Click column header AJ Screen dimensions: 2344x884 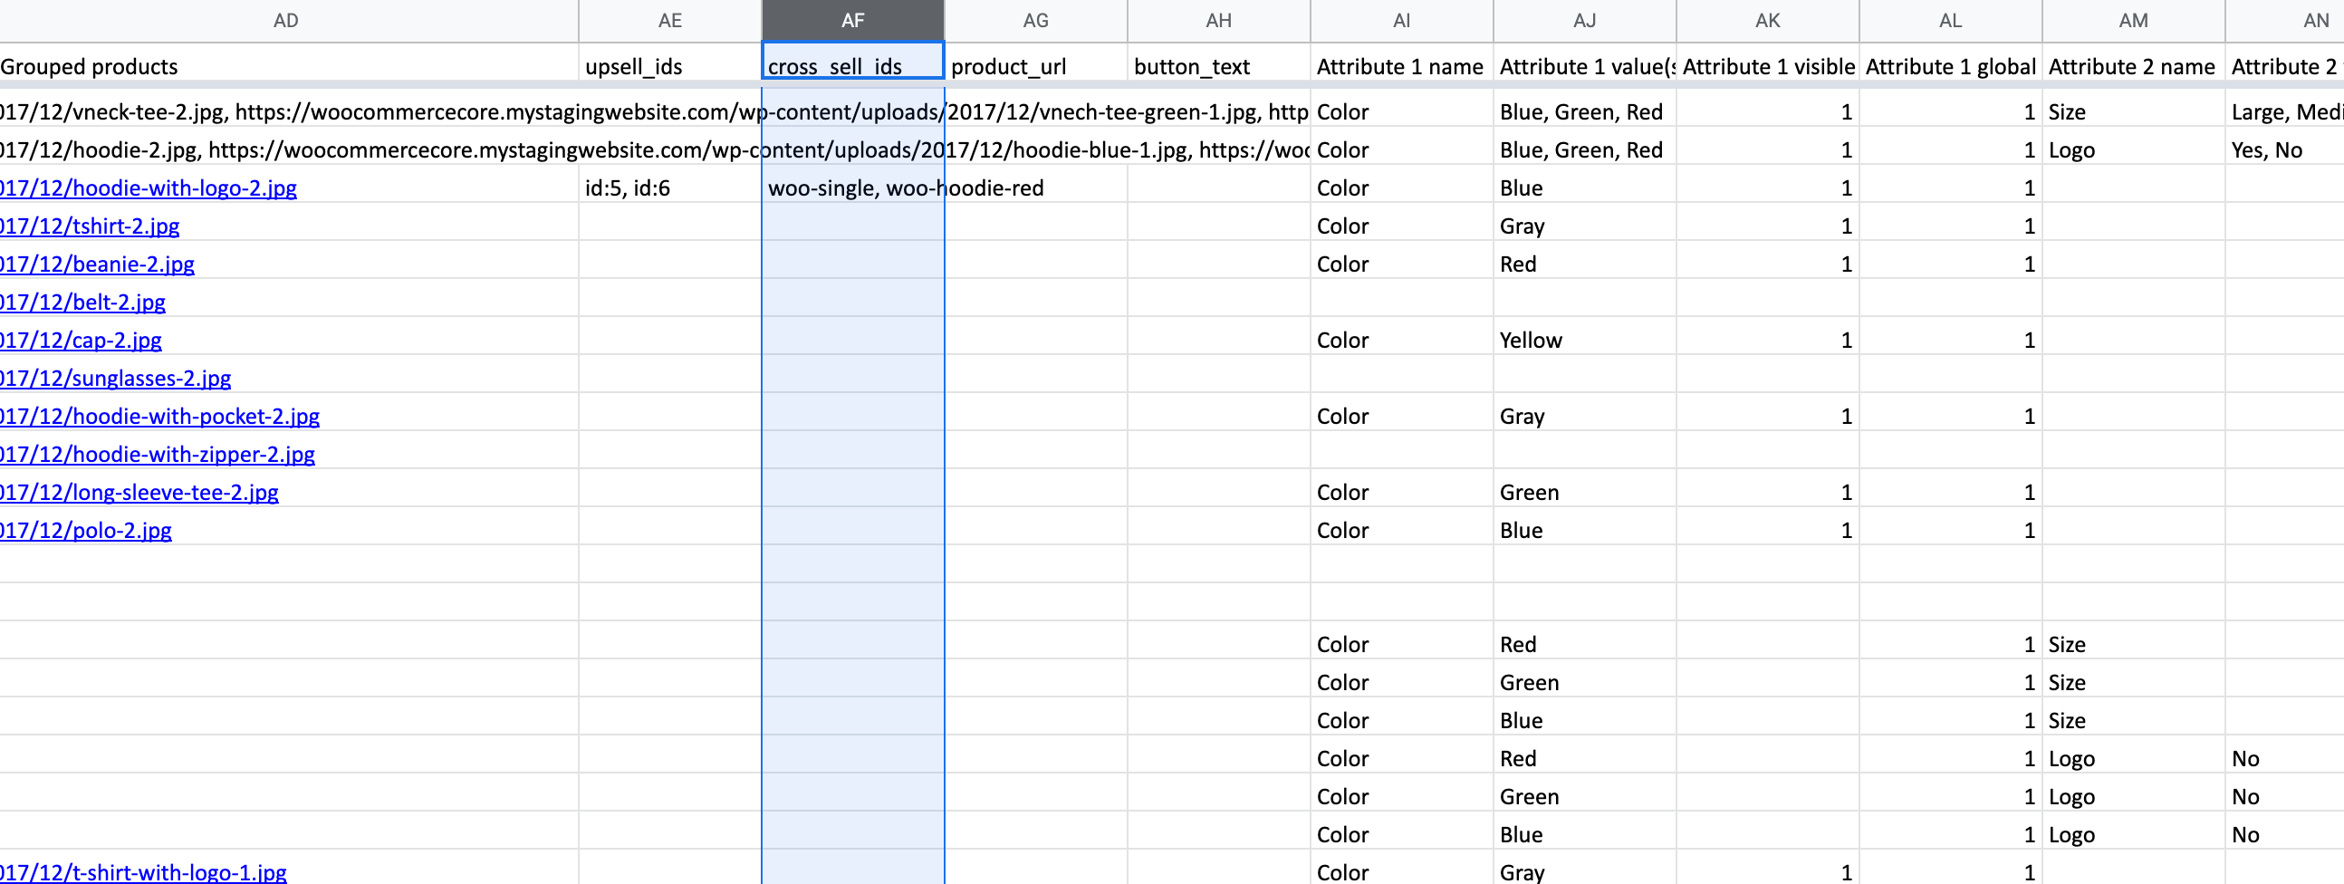[1583, 20]
